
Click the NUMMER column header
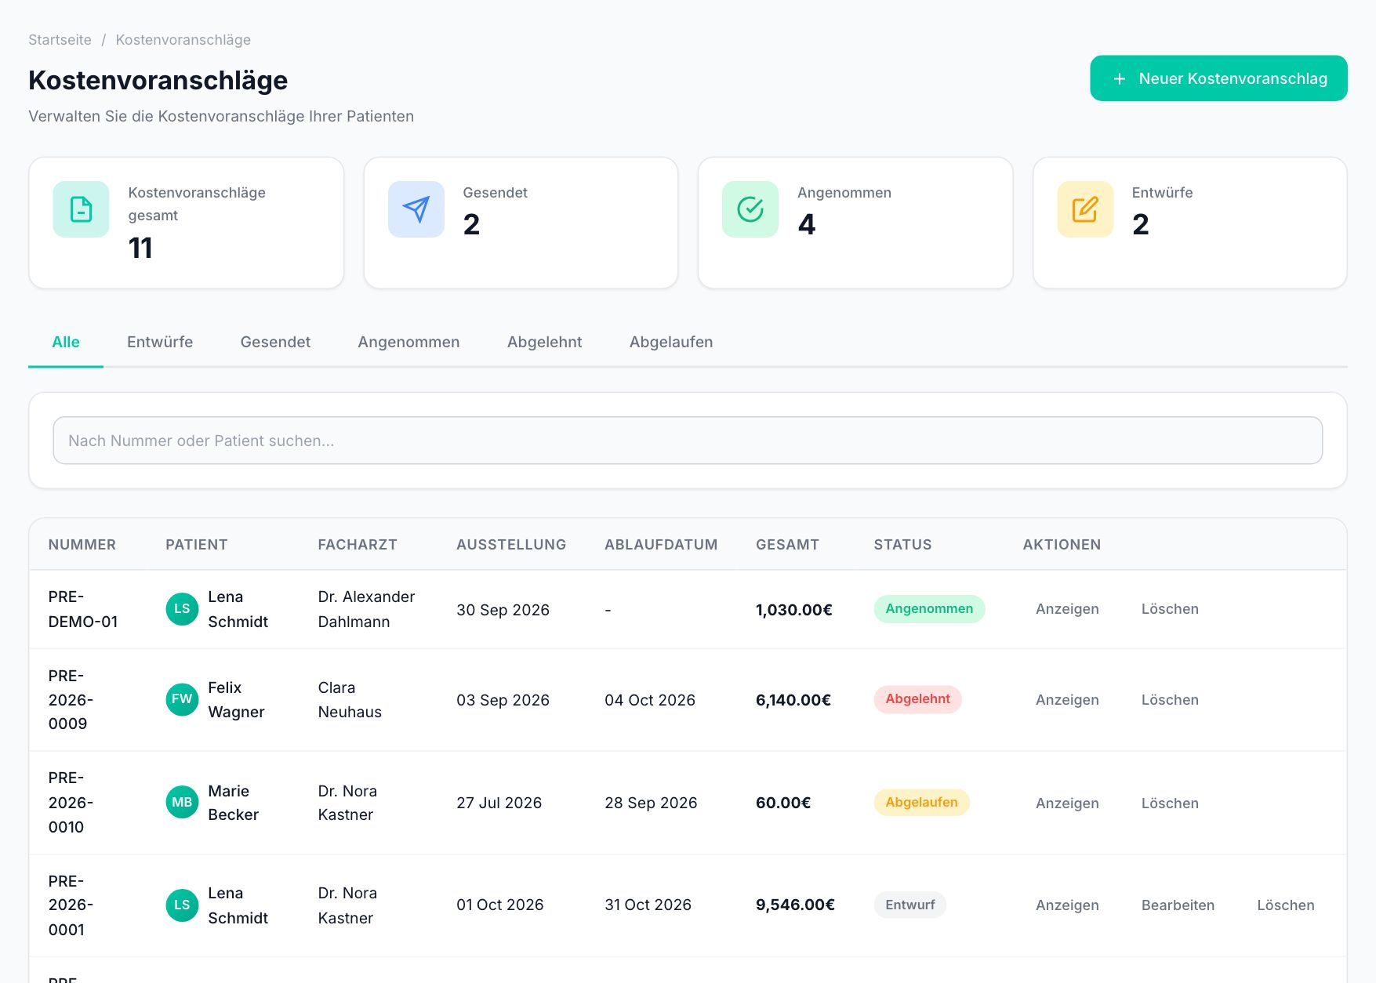pos(82,545)
